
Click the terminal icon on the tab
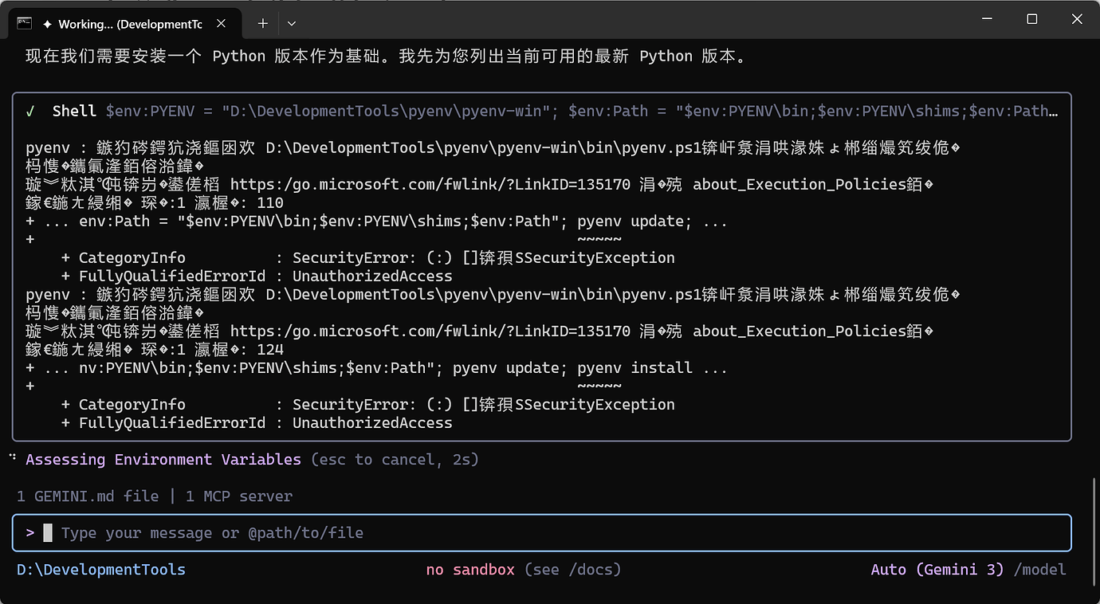tap(24, 23)
